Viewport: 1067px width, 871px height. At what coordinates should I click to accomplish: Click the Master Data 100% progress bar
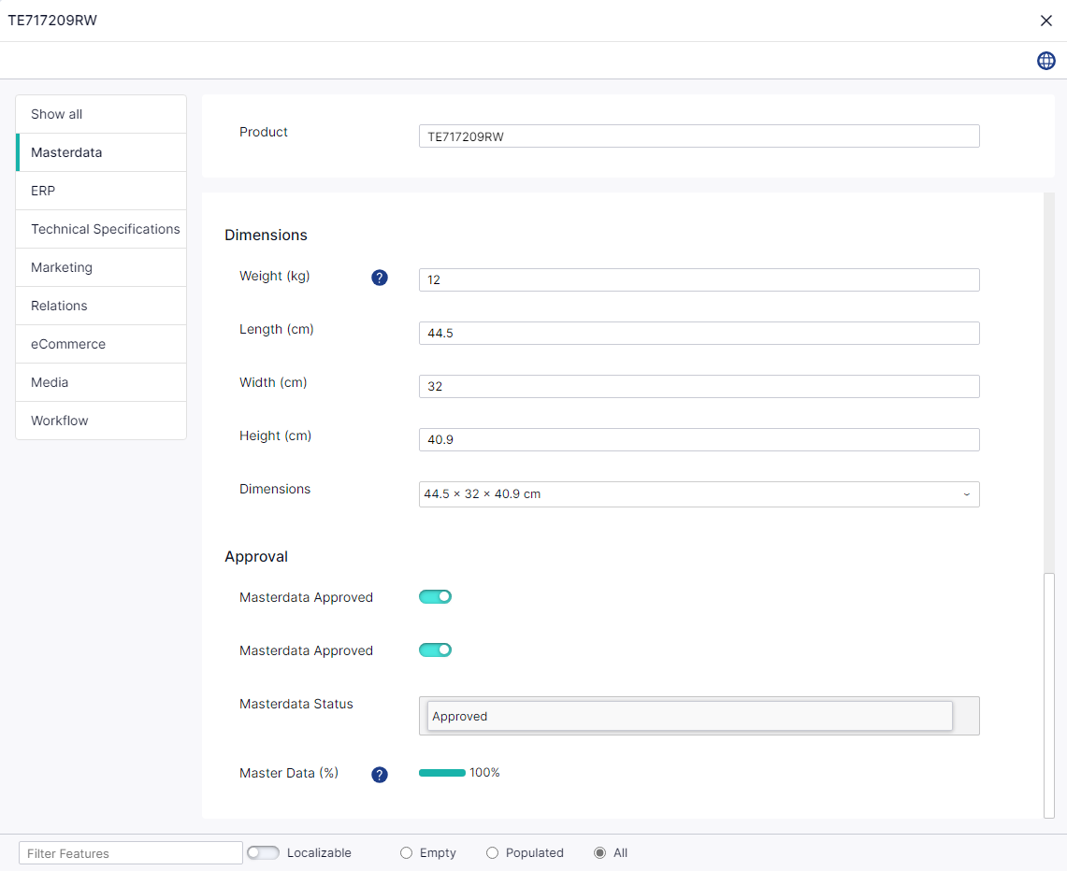pos(441,773)
